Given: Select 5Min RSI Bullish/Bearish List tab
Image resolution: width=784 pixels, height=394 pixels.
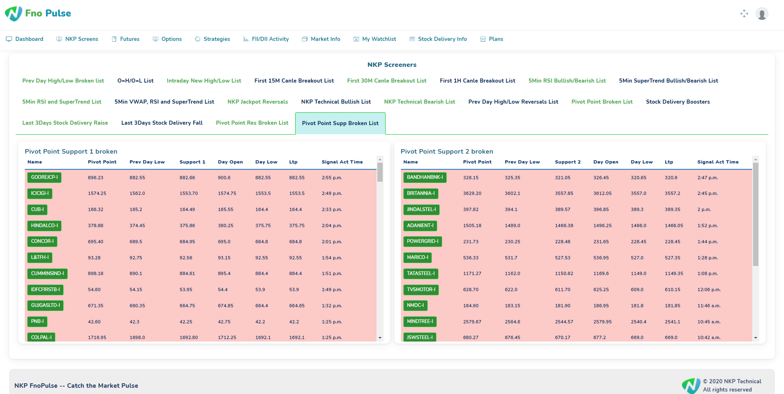Looking at the screenshot, I should tap(567, 81).
